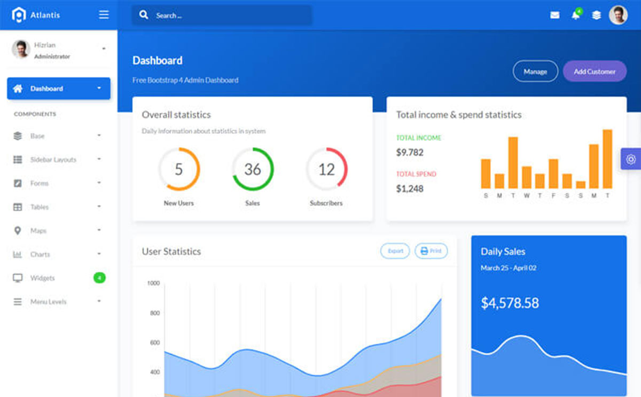Click the layers quick actions icon

point(596,15)
